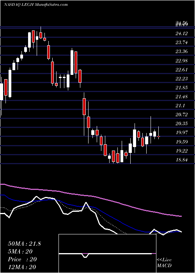This screenshot has width=195, height=273.
Task: Click the 19.22 price axis label
Action: coord(182,151)
